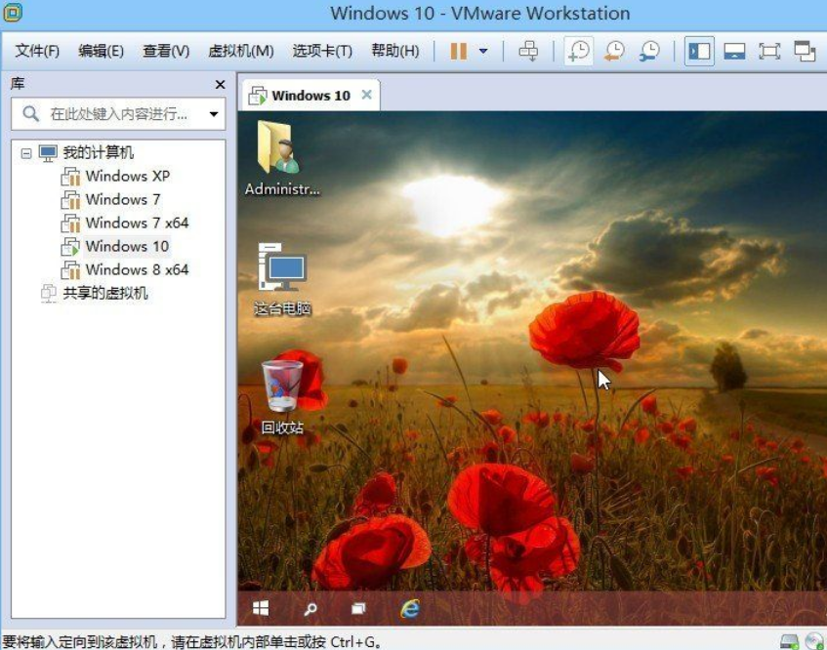Click the 库 panel title text
The image size is (827, 650).
[x=18, y=84]
